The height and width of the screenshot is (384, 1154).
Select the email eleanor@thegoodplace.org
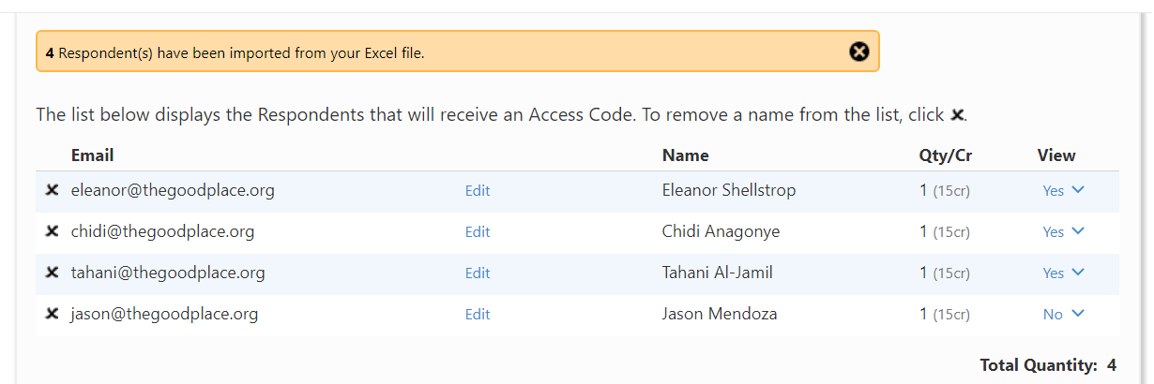pyautogui.click(x=173, y=191)
